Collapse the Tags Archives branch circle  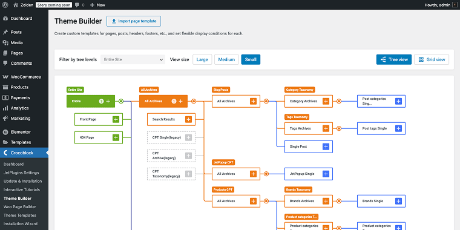coord(339,128)
